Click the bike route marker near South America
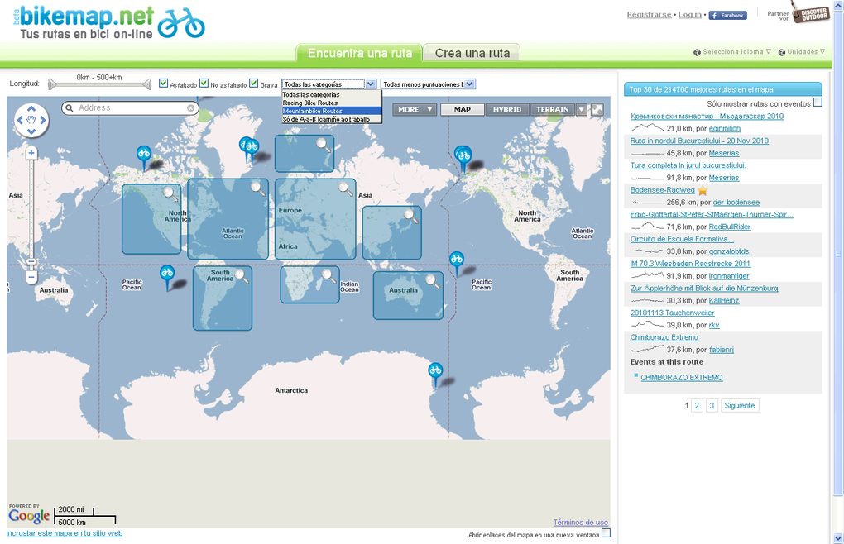 tap(168, 273)
